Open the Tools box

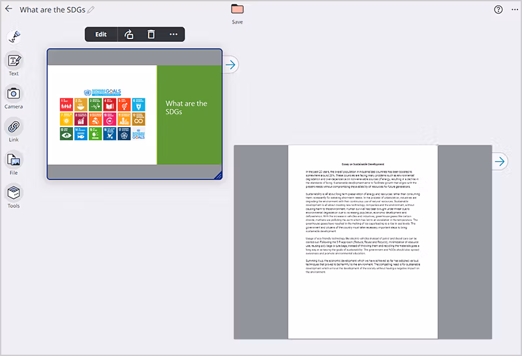point(14,194)
